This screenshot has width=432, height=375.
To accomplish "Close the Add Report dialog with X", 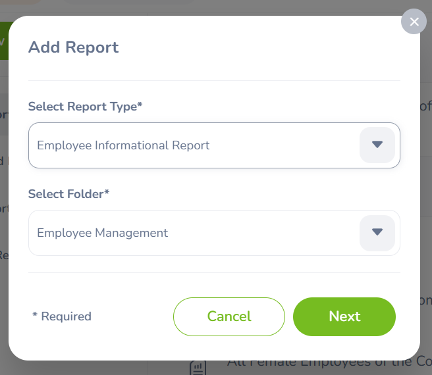I will (x=414, y=22).
